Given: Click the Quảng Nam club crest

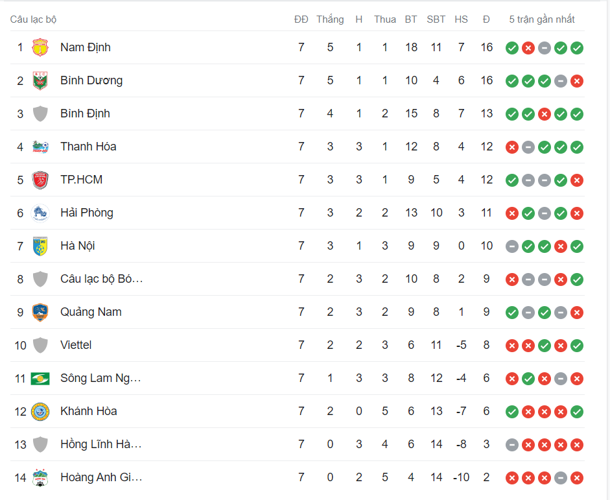Looking at the screenshot, I should (x=41, y=312).
